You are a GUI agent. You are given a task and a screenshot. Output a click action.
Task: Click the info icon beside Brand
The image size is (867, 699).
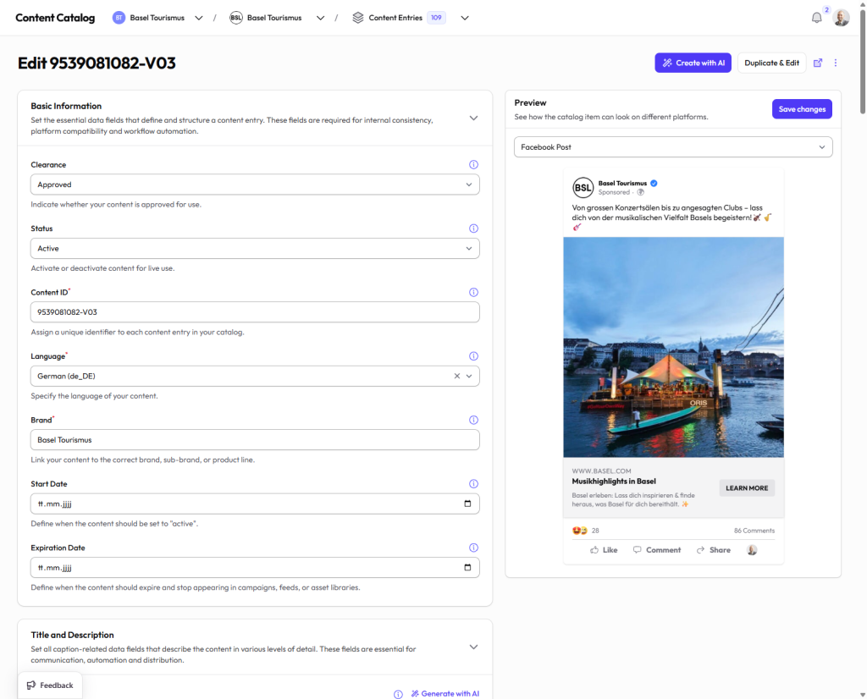point(473,420)
